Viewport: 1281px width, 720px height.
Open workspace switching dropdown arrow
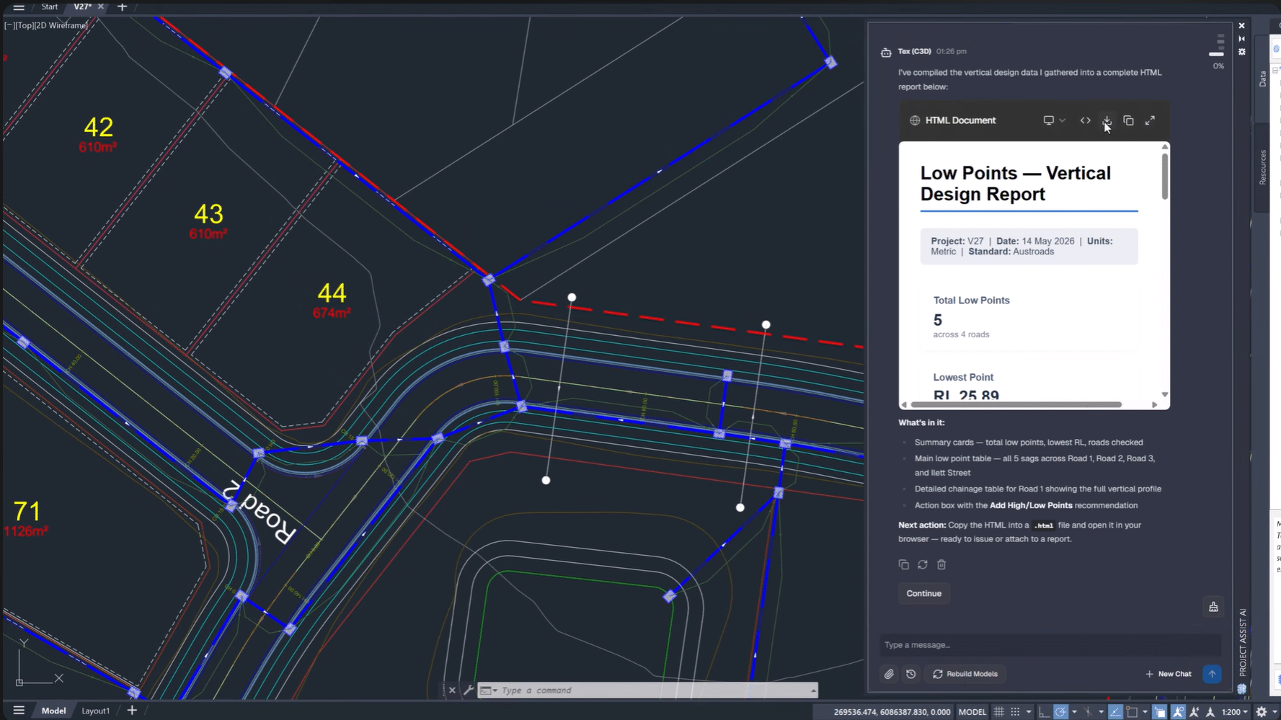pos(1275,712)
